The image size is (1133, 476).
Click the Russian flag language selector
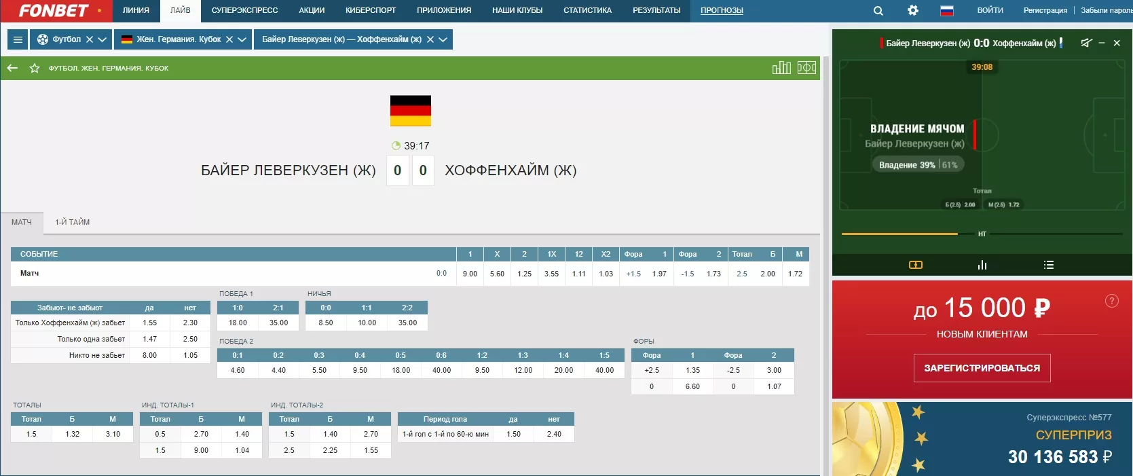pos(946,11)
